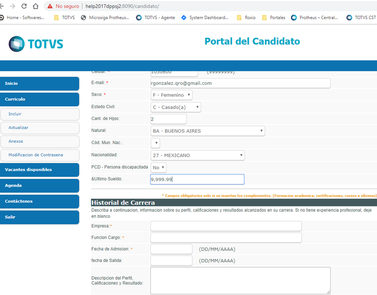Click the Cant. de Hijos field
The width and height of the screenshot is (377, 295).
tap(168, 119)
